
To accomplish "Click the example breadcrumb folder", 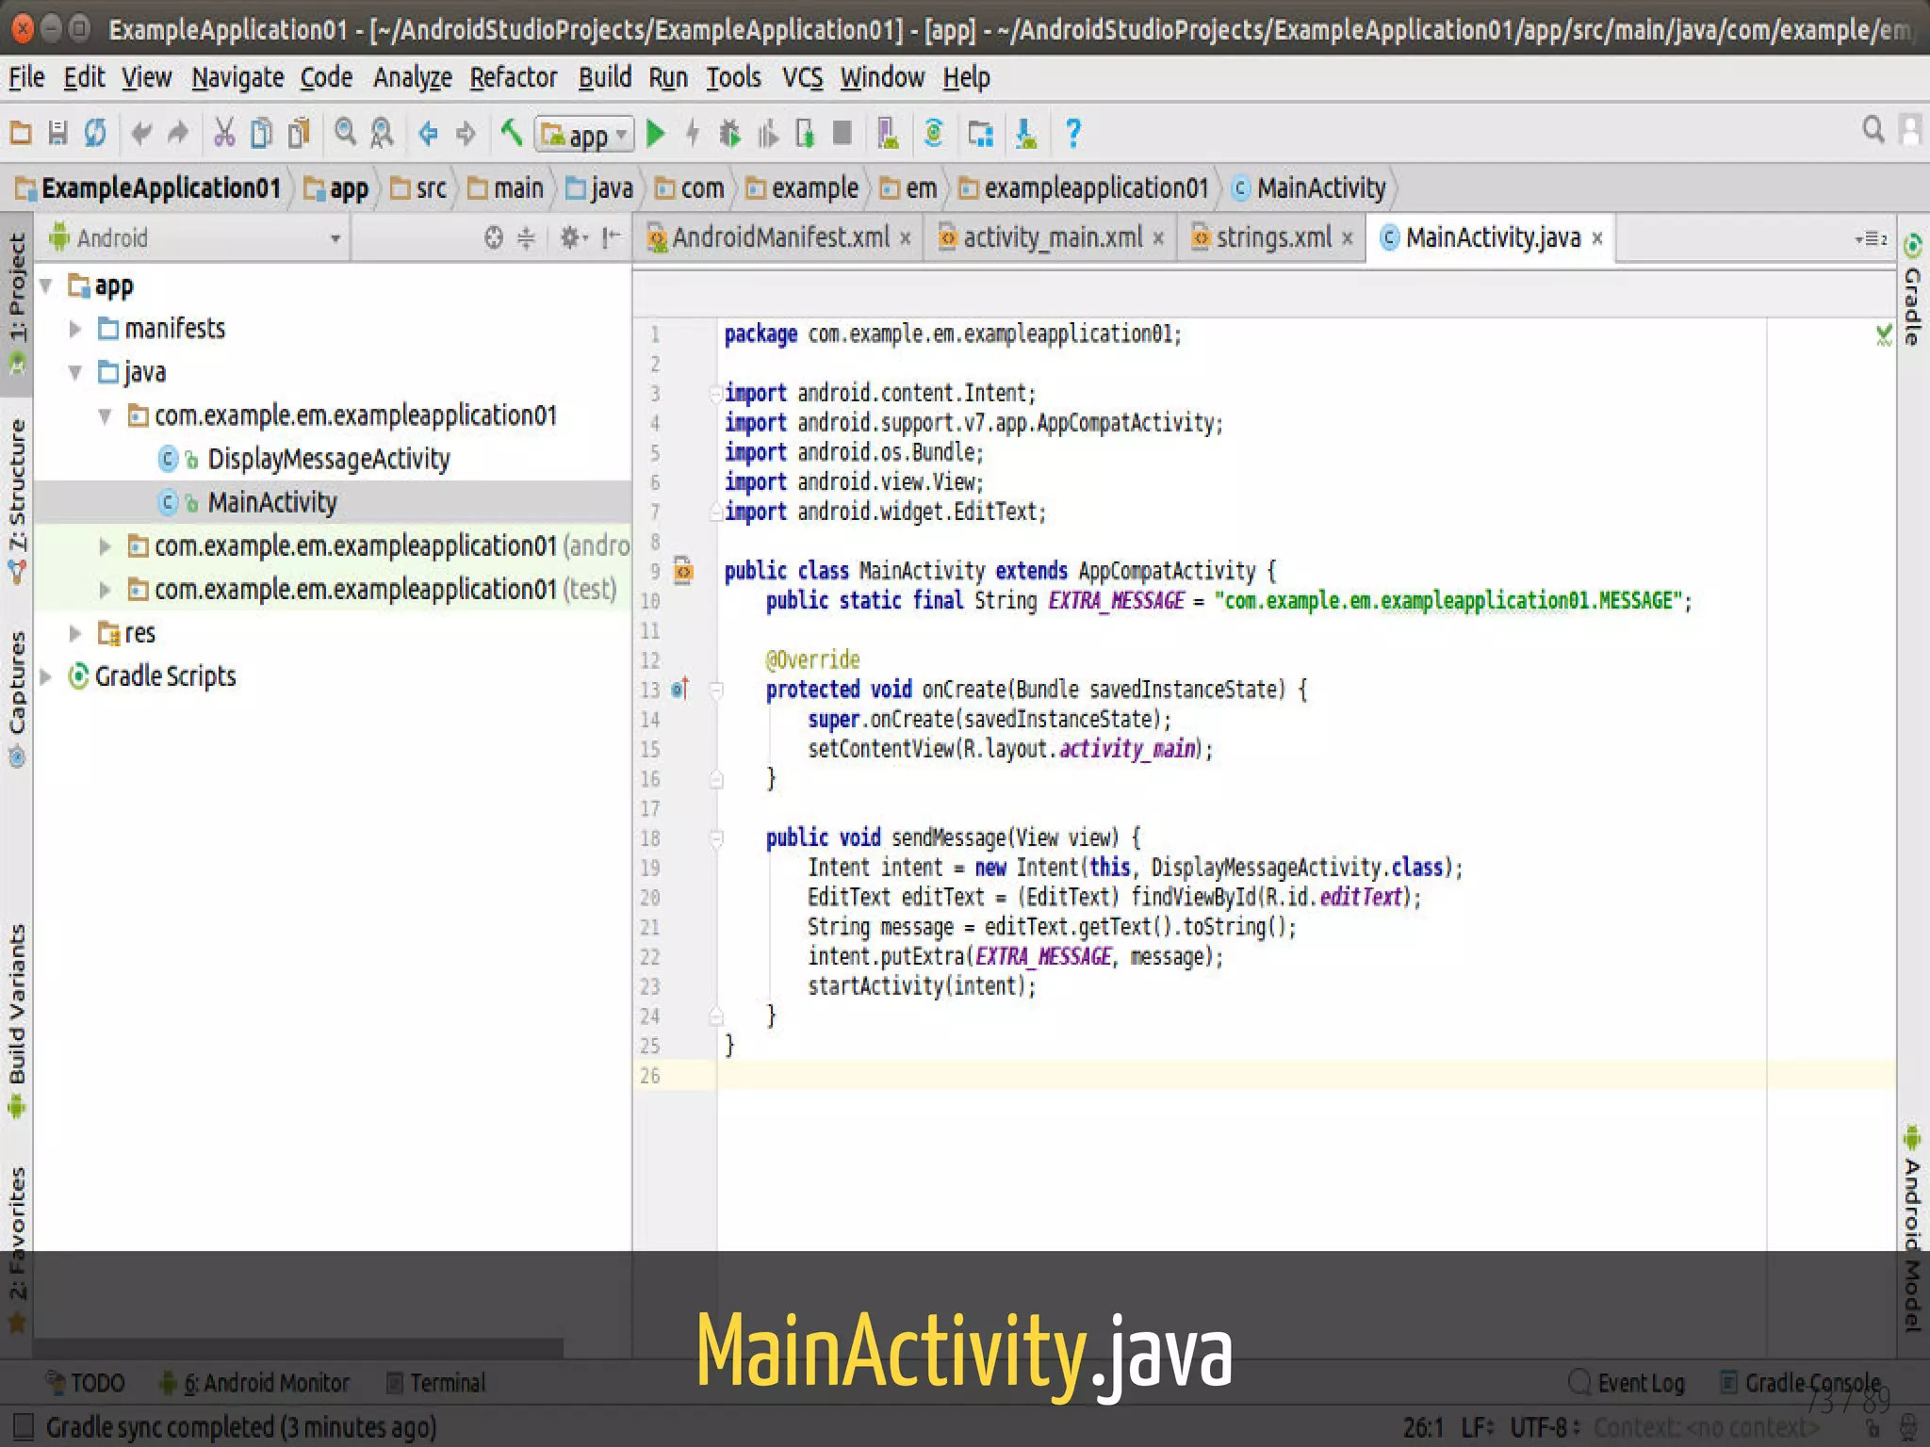I will click(803, 188).
